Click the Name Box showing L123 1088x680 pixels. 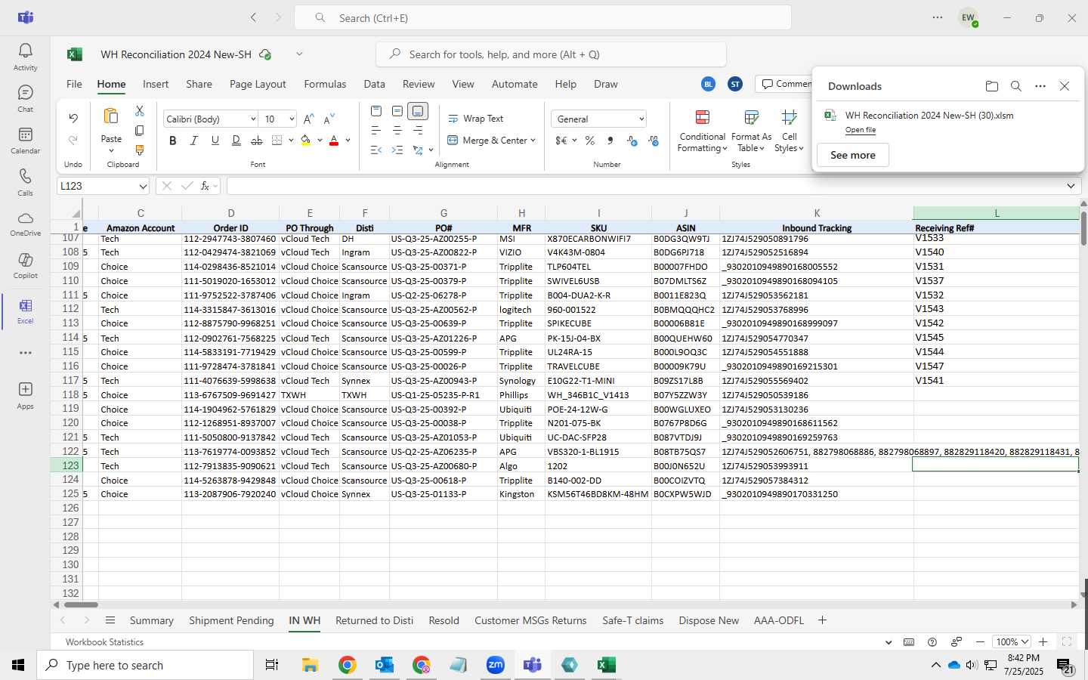104,186
